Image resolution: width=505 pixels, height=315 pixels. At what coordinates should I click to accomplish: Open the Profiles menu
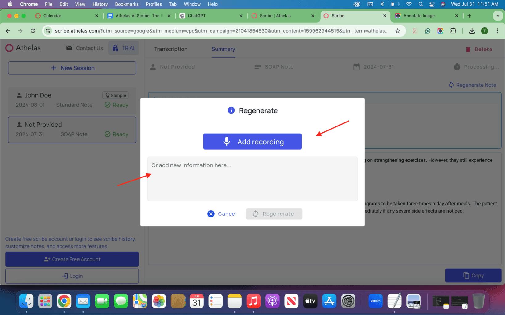154,4
